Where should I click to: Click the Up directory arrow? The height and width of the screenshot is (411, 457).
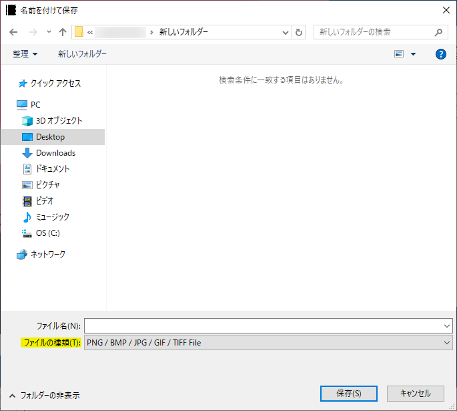click(63, 32)
